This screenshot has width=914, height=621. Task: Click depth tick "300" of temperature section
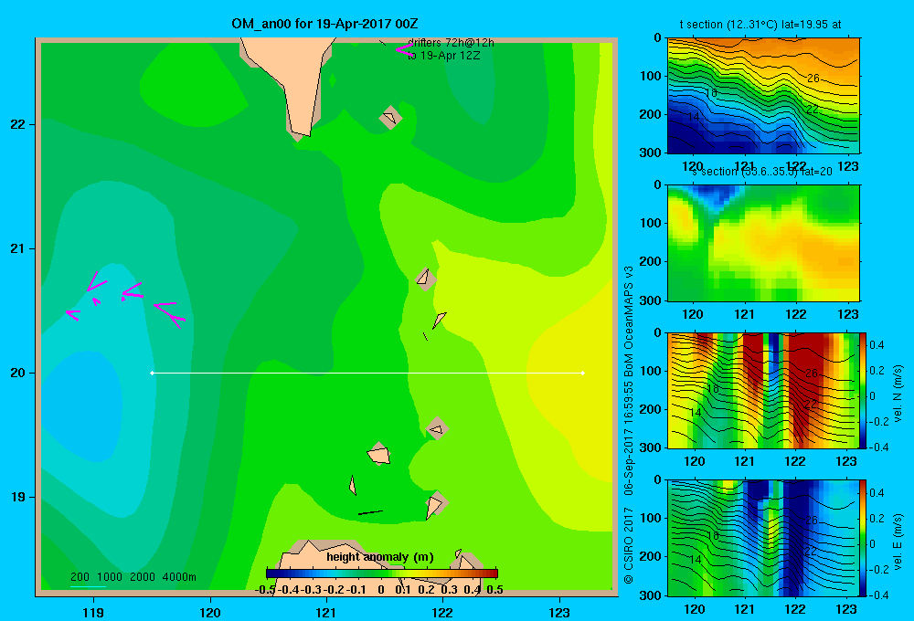click(653, 153)
